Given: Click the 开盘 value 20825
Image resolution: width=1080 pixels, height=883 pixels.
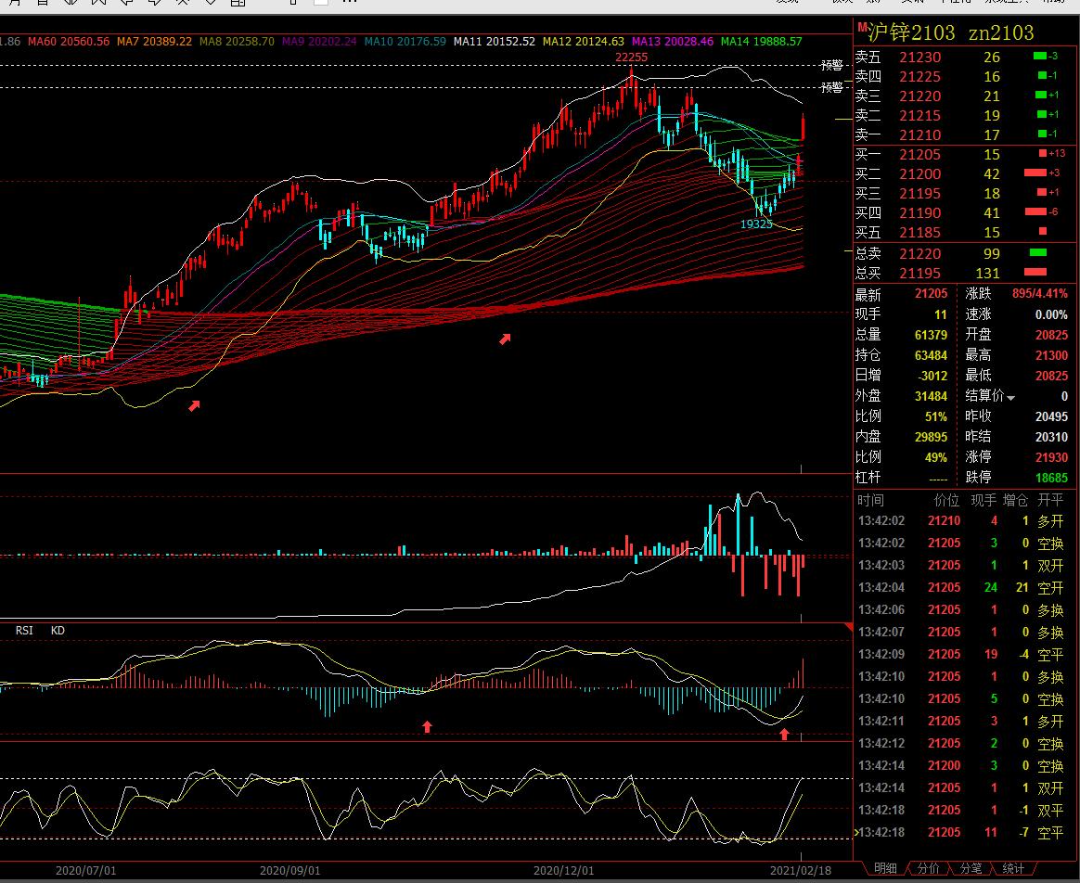Looking at the screenshot, I should (x=1051, y=335).
